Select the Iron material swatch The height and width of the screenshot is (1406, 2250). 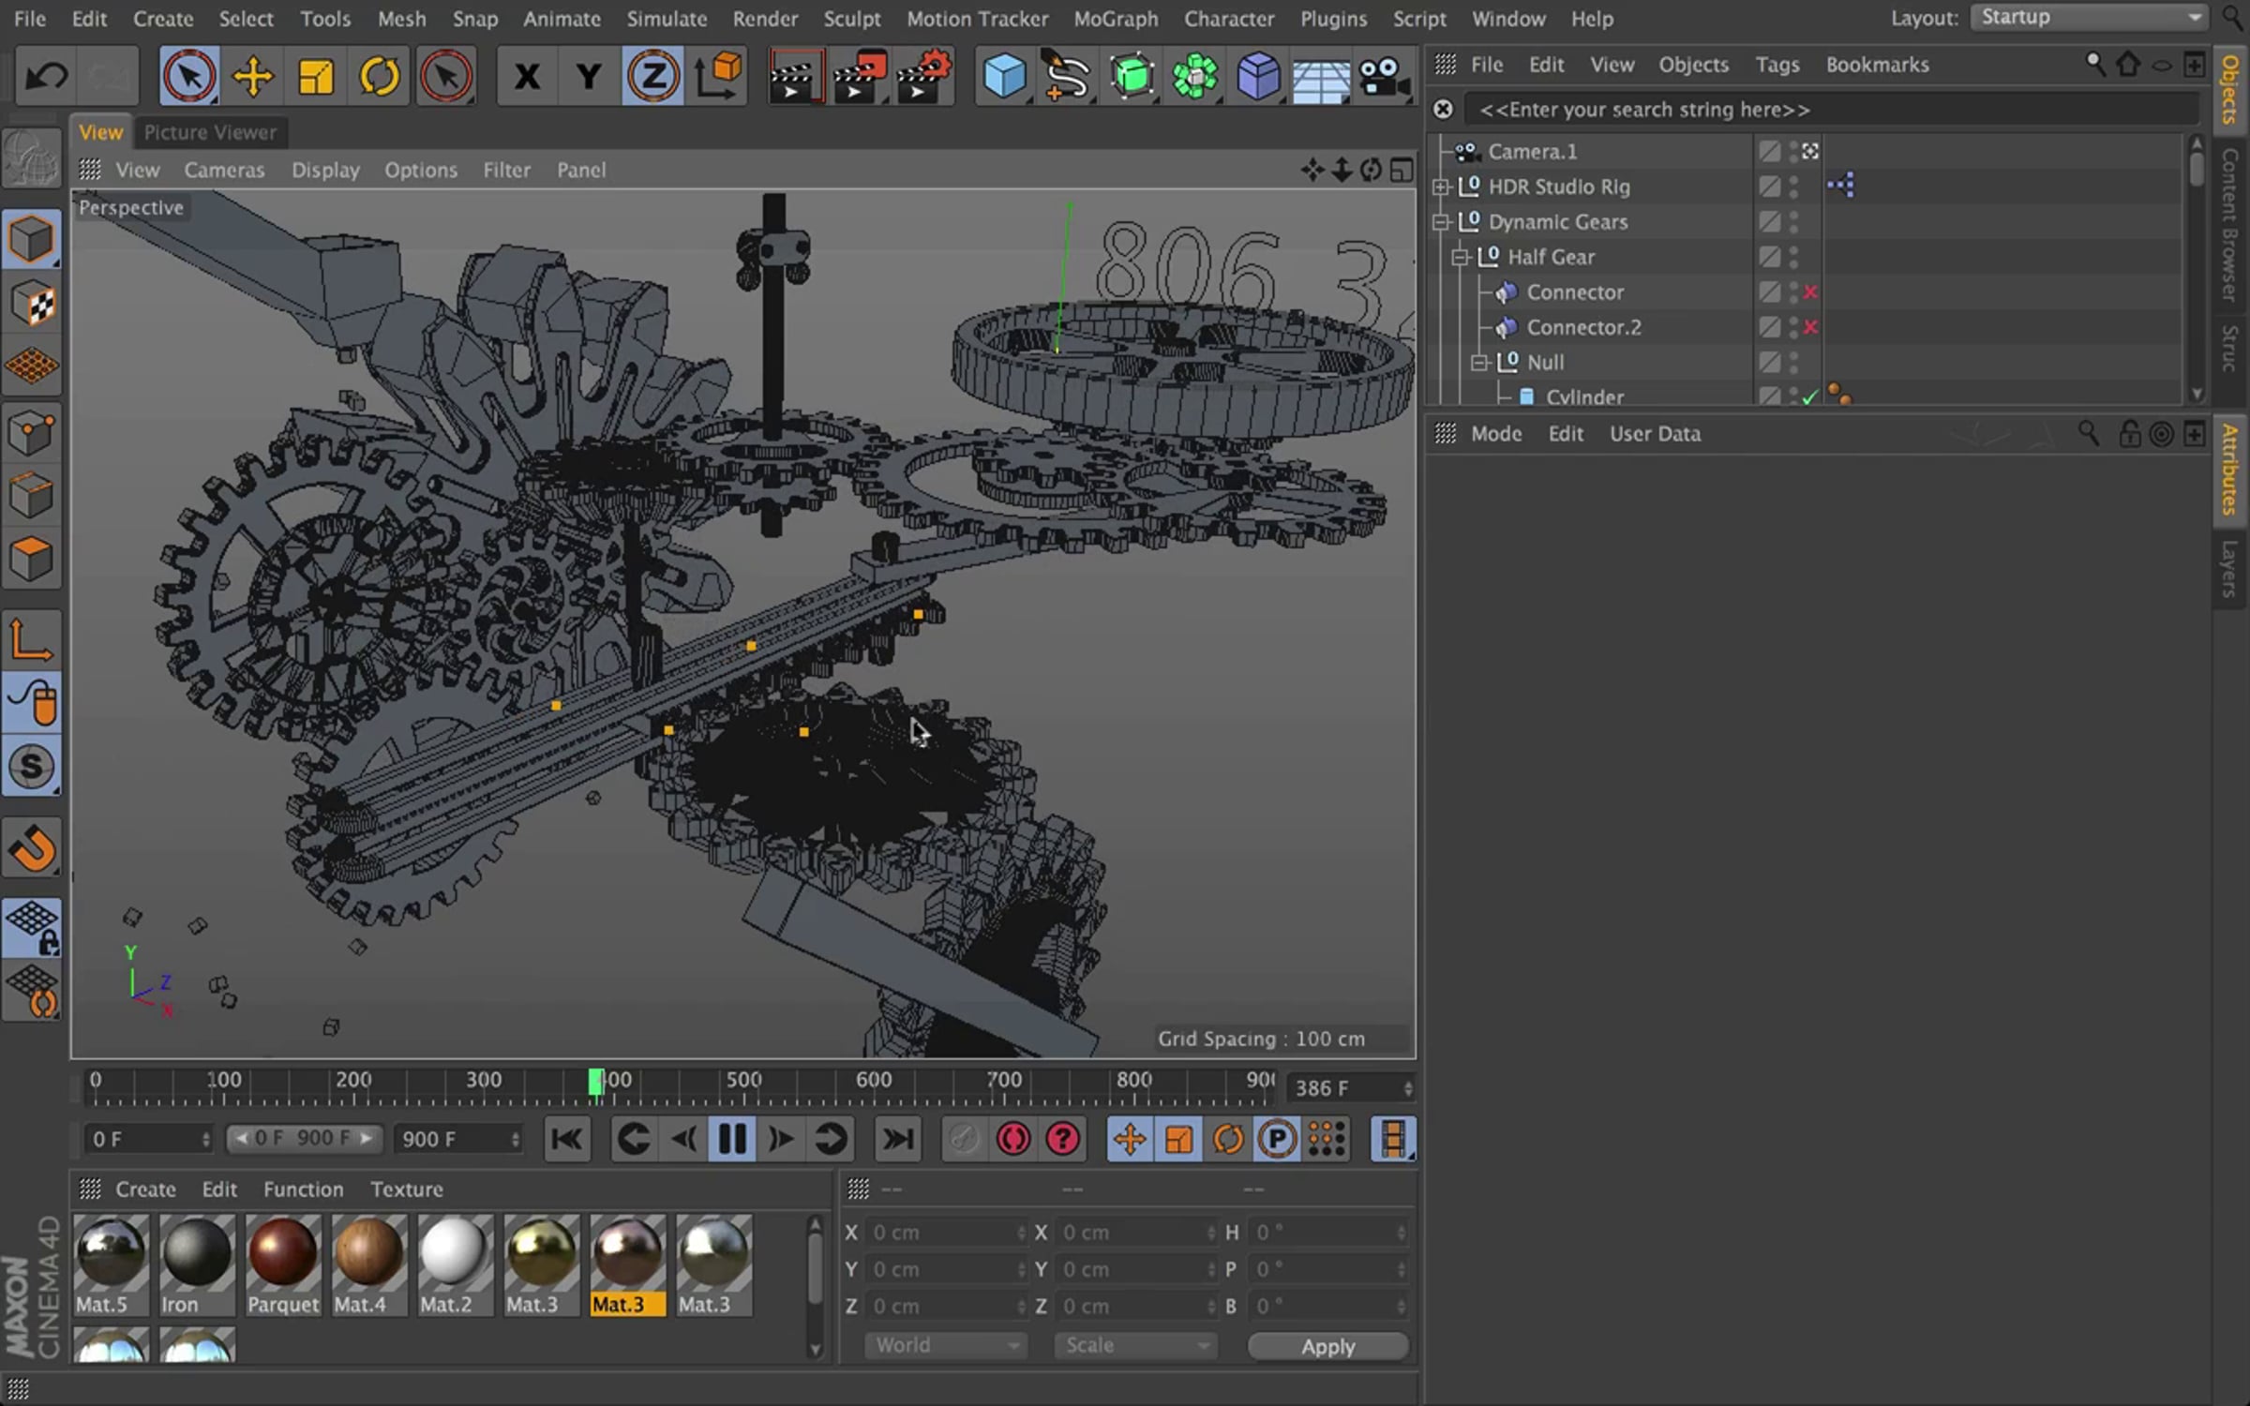[x=197, y=1264]
